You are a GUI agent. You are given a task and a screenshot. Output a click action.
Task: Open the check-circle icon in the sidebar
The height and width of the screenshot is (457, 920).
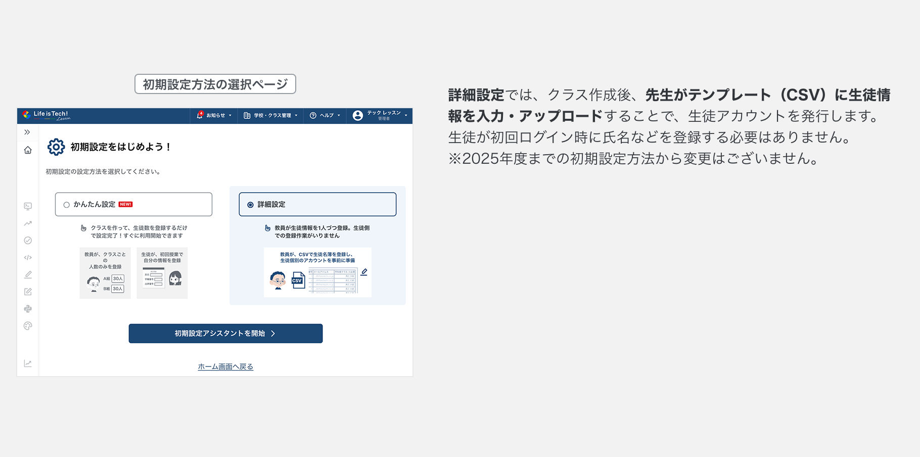(27, 240)
